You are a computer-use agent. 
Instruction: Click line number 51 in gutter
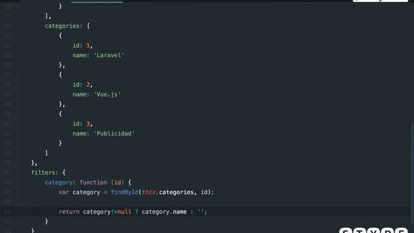point(7,212)
